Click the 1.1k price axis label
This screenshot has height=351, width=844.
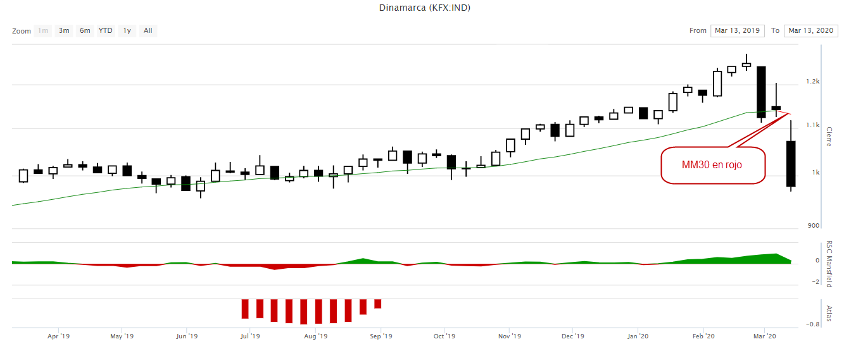tap(813, 125)
